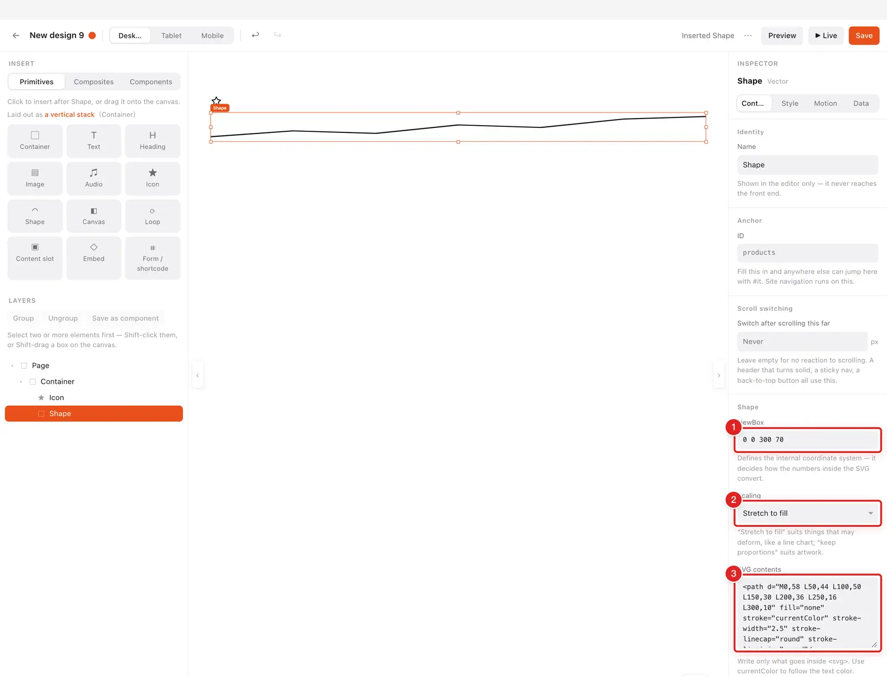This screenshot has height=677, width=887.
Task: Insert an Embed primitive
Action: (x=94, y=258)
